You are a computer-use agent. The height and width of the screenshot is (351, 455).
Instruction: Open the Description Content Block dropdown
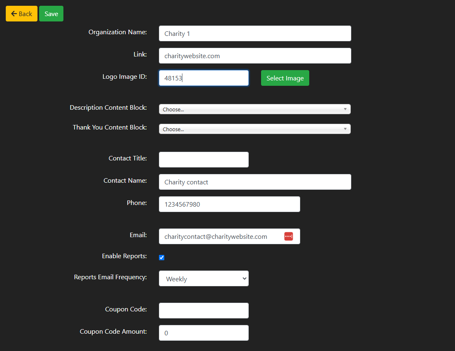pyautogui.click(x=254, y=109)
